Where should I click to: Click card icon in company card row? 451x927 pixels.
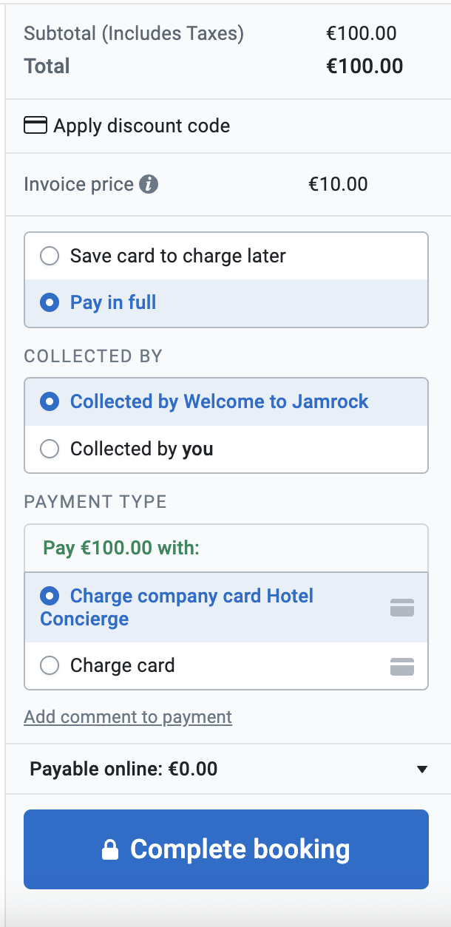(402, 608)
